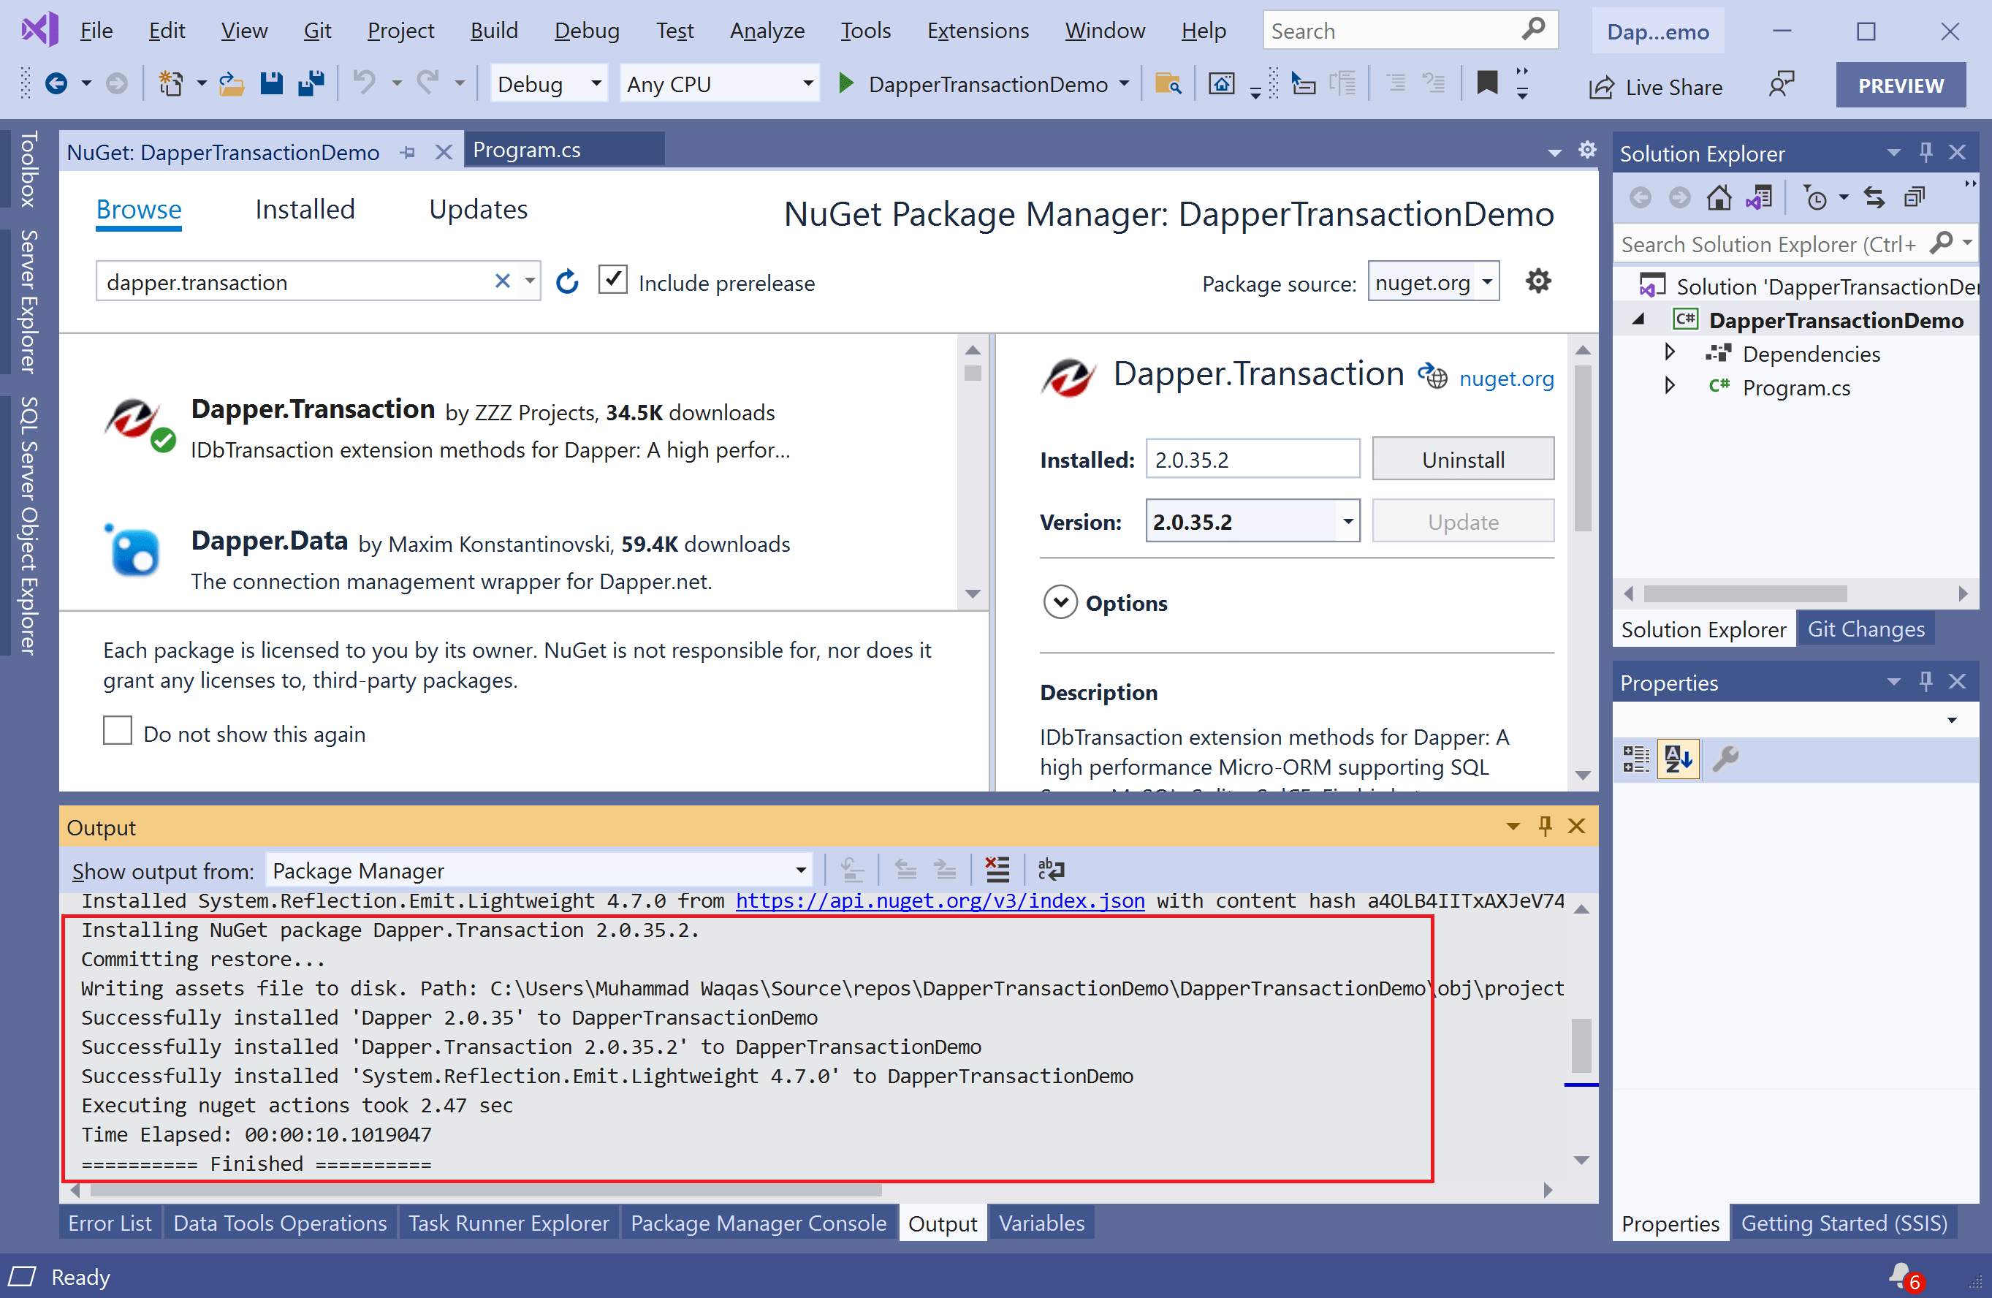The image size is (1992, 1298).
Task: Open NuGet package source settings gear
Action: pyautogui.click(x=1537, y=281)
